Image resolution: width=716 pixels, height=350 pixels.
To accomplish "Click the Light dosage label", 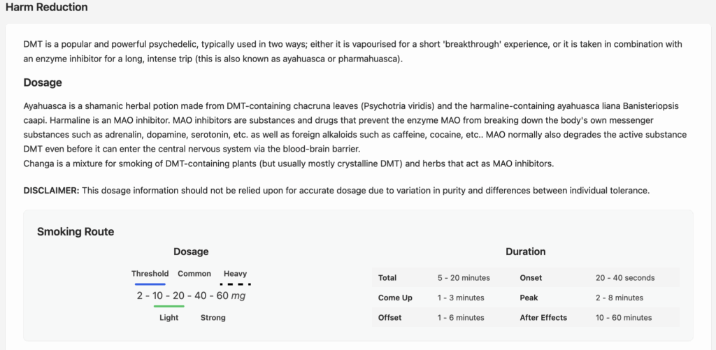I will pos(169,317).
